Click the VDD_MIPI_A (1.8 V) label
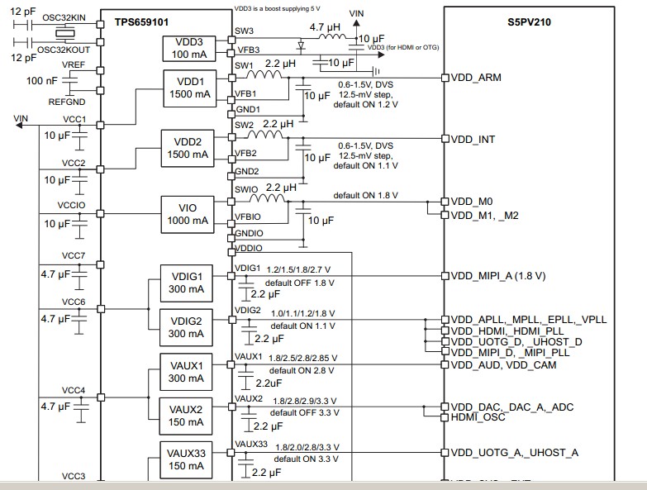Image resolution: width=647 pixels, height=490 pixels. [x=498, y=276]
